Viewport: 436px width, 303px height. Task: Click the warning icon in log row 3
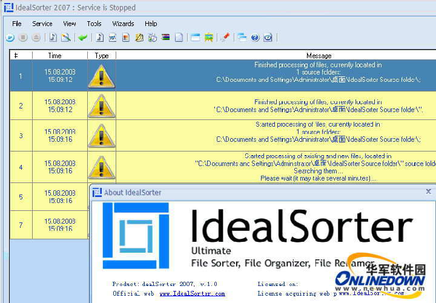coord(102,136)
